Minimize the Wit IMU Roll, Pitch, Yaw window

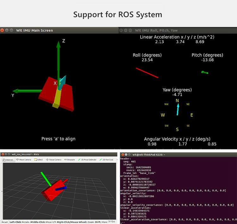point(125,30)
